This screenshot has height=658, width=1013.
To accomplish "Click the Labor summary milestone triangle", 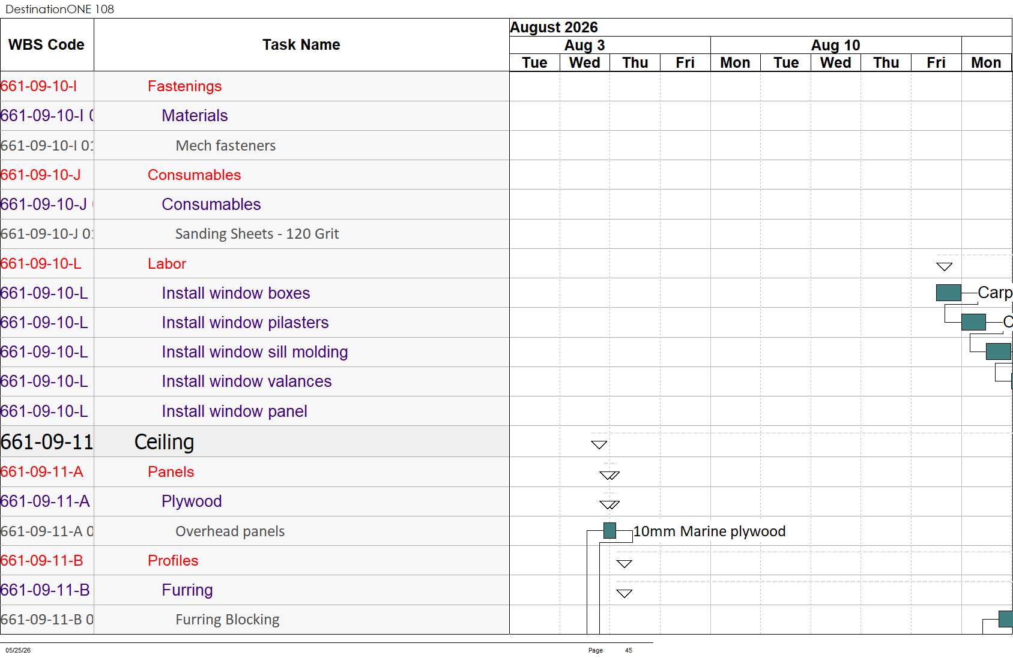I will coord(944,267).
